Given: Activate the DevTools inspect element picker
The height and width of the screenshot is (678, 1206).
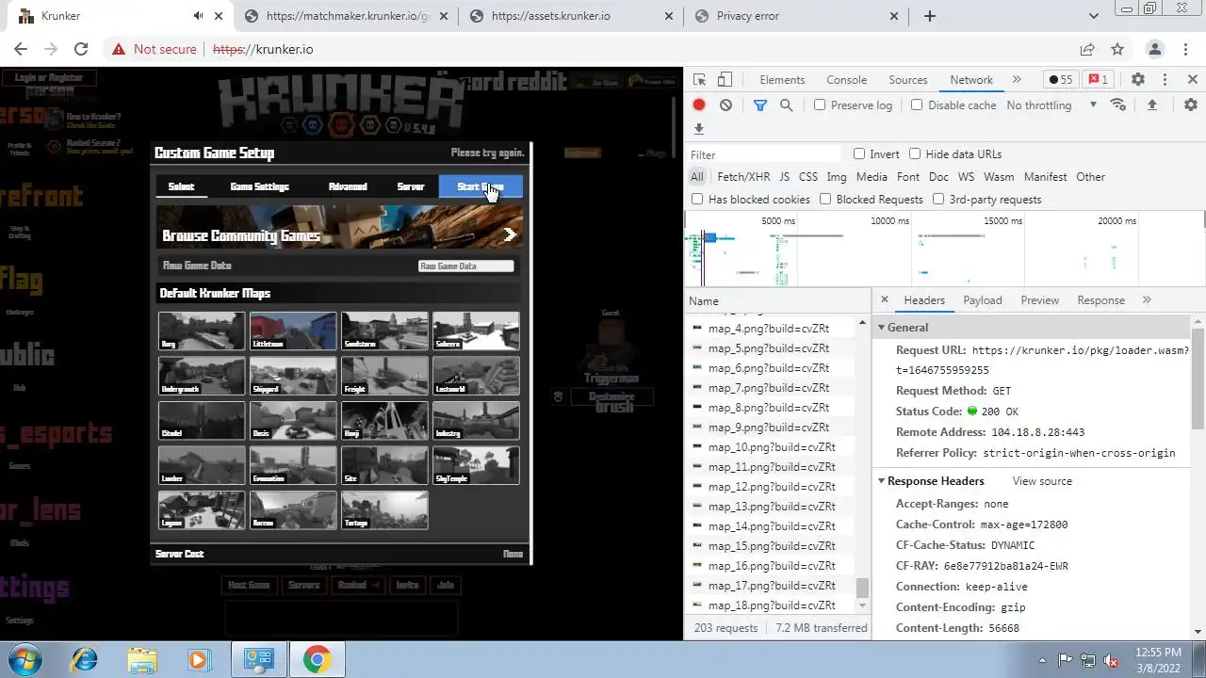Looking at the screenshot, I should point(699,80).
